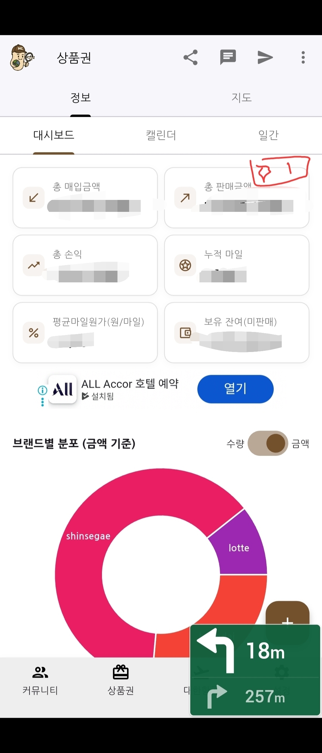Switch to the 일간 sub-tab
322x753 pixels.
(268, 135)
